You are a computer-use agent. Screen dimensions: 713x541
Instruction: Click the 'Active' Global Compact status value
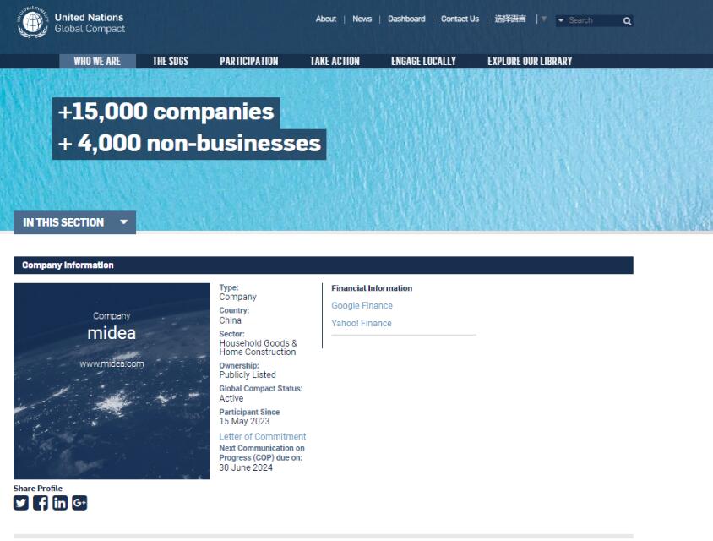[x=231, y=399]
